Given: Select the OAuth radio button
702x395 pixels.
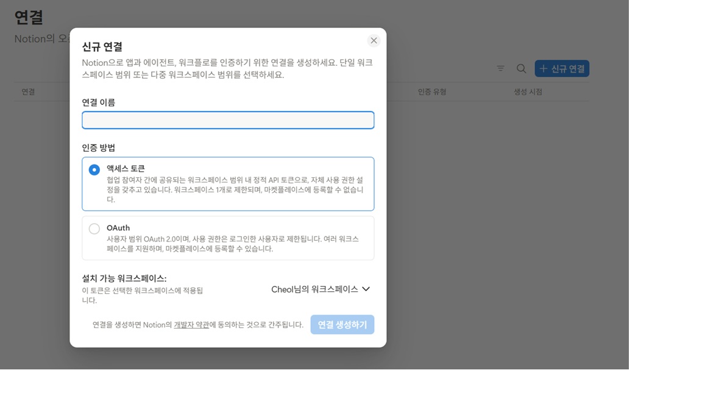Looking at the screenshot, I should (94, 229).
